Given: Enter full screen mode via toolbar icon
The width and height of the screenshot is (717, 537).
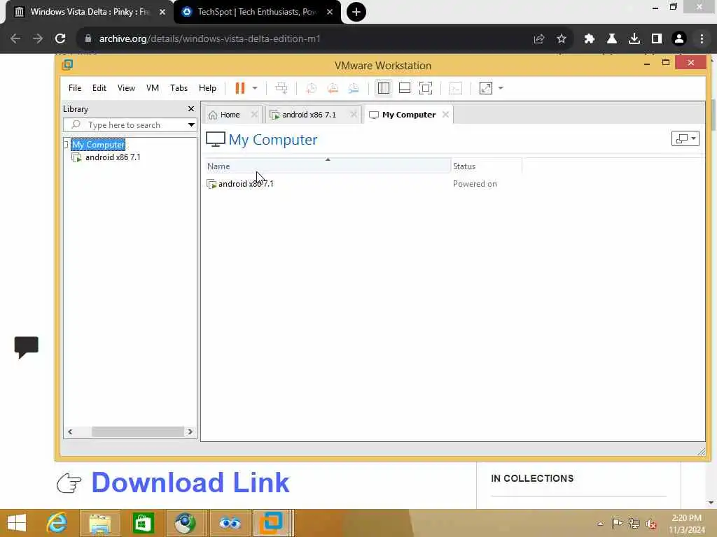Looking at the screenshot, I should pyautogui.click(x=426, y=88).
